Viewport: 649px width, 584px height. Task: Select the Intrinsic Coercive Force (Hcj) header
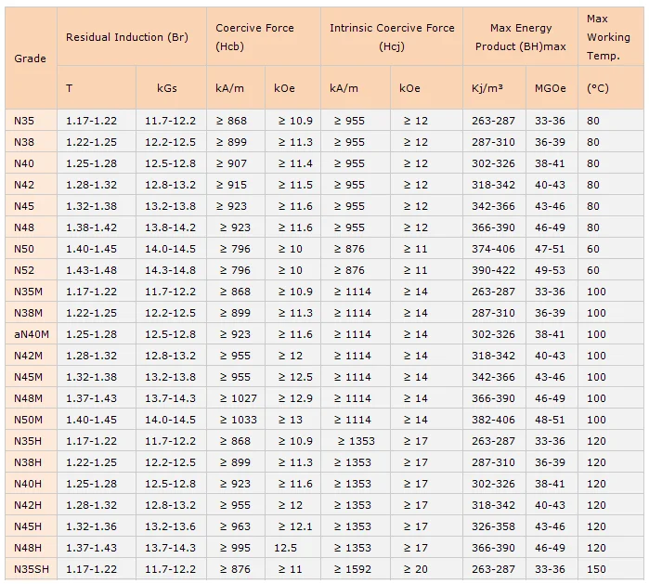pos(392,37)
